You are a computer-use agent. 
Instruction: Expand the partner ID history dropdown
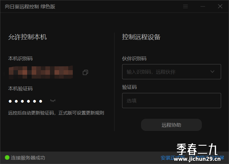pos(212,71)
